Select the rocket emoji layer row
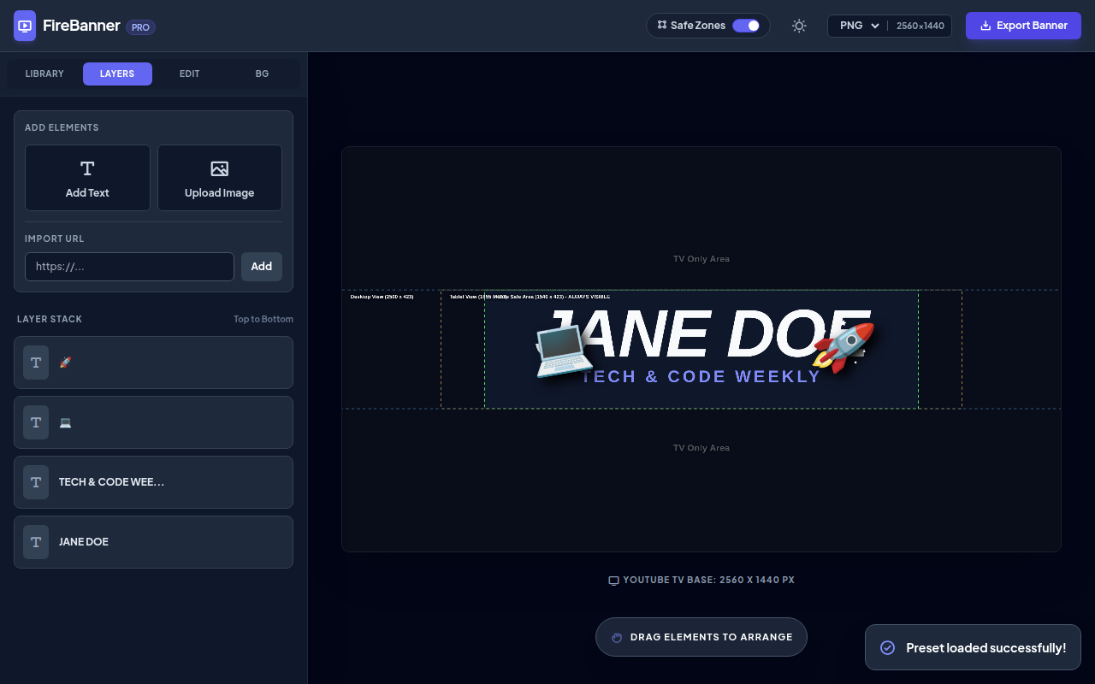The height and width of the screenshot is (684, 1095). tap(153, 363)
